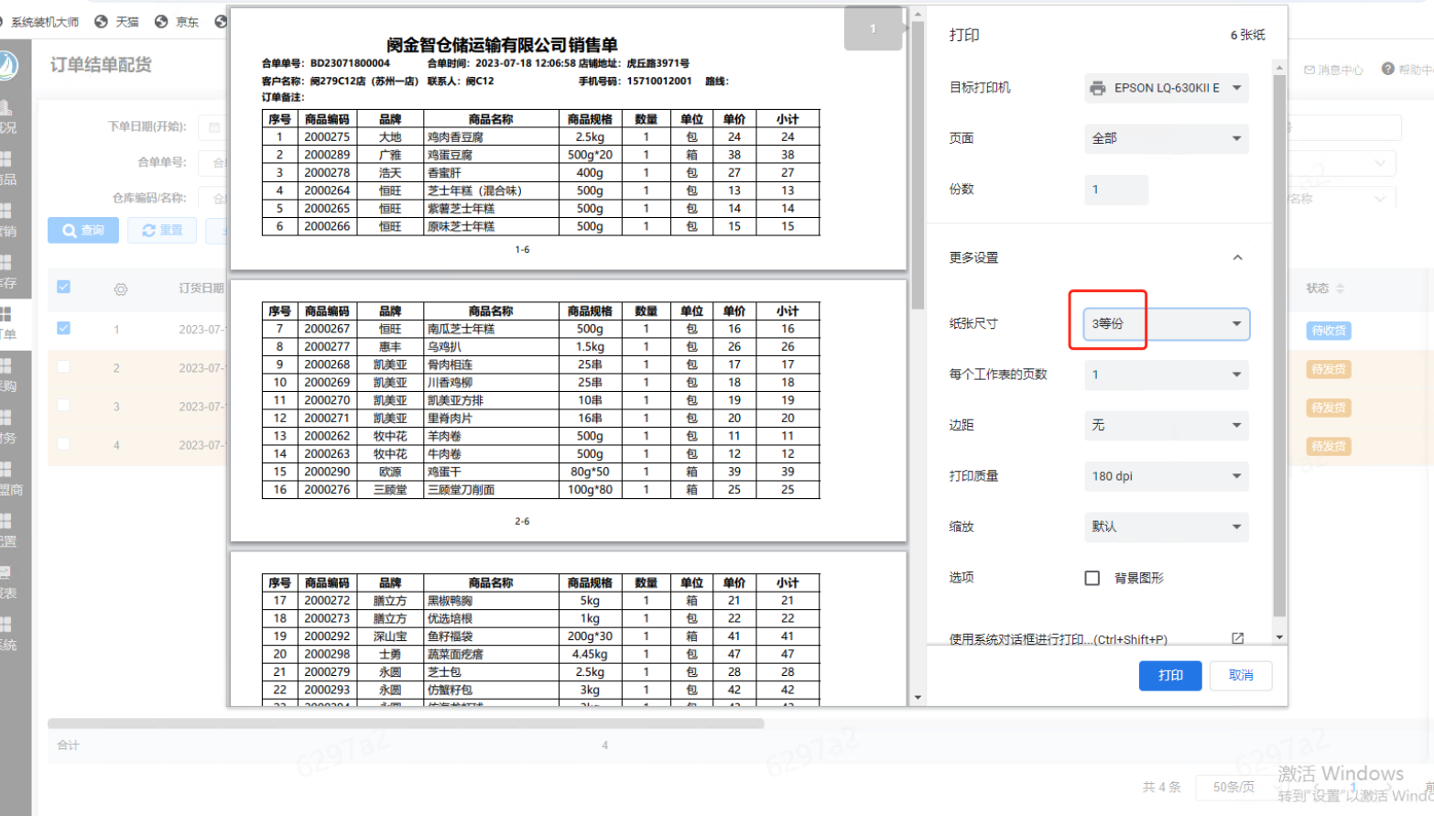Open the 天猫 bookmark
Viewport: 1434px width, 816px height.
tap(117, 22)
